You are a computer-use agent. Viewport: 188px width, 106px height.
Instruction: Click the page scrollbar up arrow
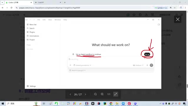pos(187,11)
